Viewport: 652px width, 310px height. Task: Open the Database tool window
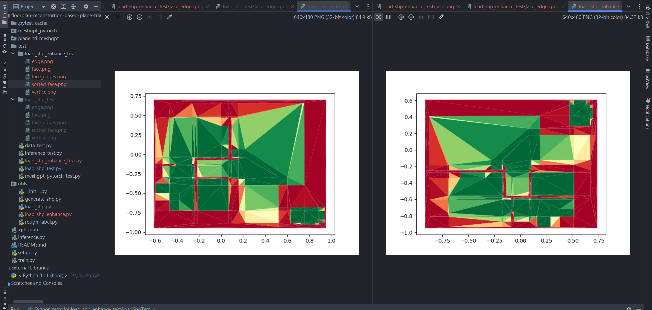point(648,48)
